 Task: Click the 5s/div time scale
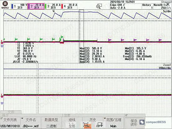pos(167,11)
